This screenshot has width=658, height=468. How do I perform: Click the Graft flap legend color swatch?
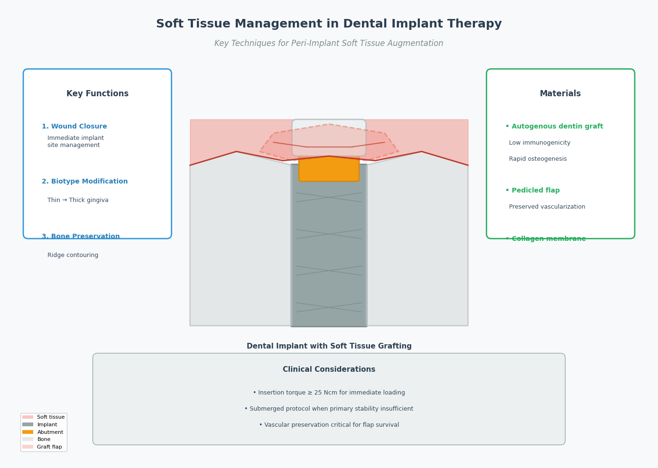[x=28, y=447]
